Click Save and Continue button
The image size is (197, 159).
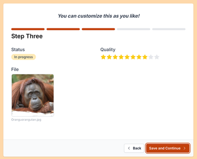168,148
